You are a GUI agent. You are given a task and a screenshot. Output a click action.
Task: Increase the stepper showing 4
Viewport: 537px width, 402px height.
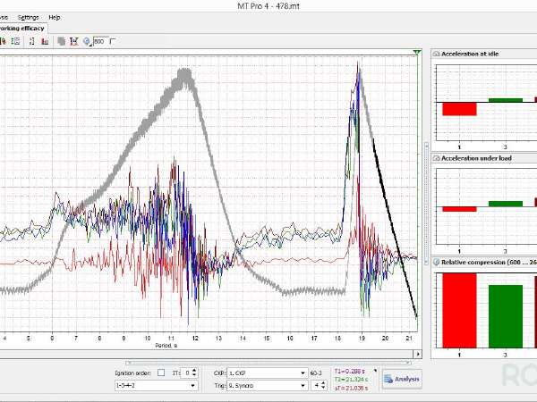(323, 383)
